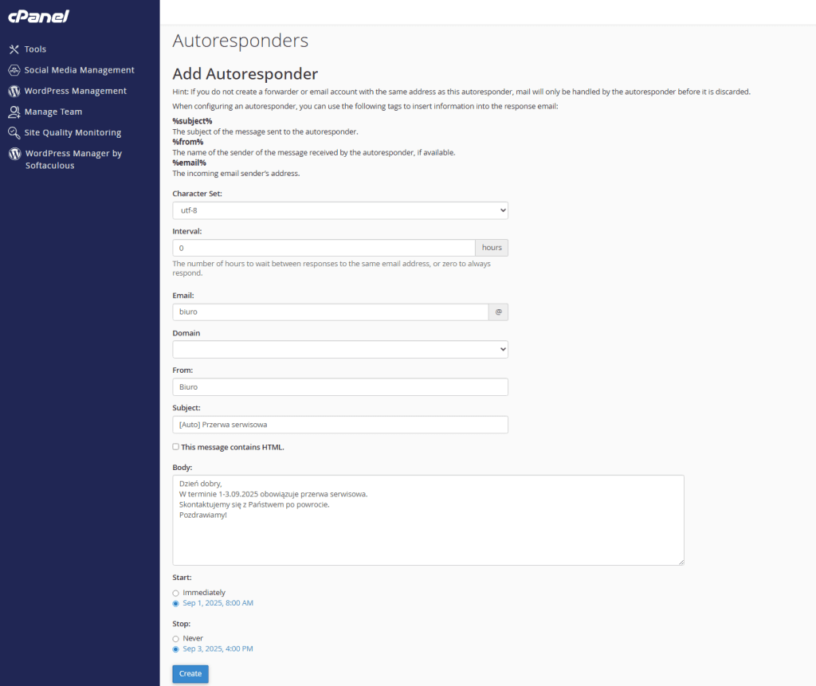Image resolution: width=816 pixels, height=686 pixels.
Task: Enable 'This message contains HTML' checkbox
Action: click(x=176, y=447)
